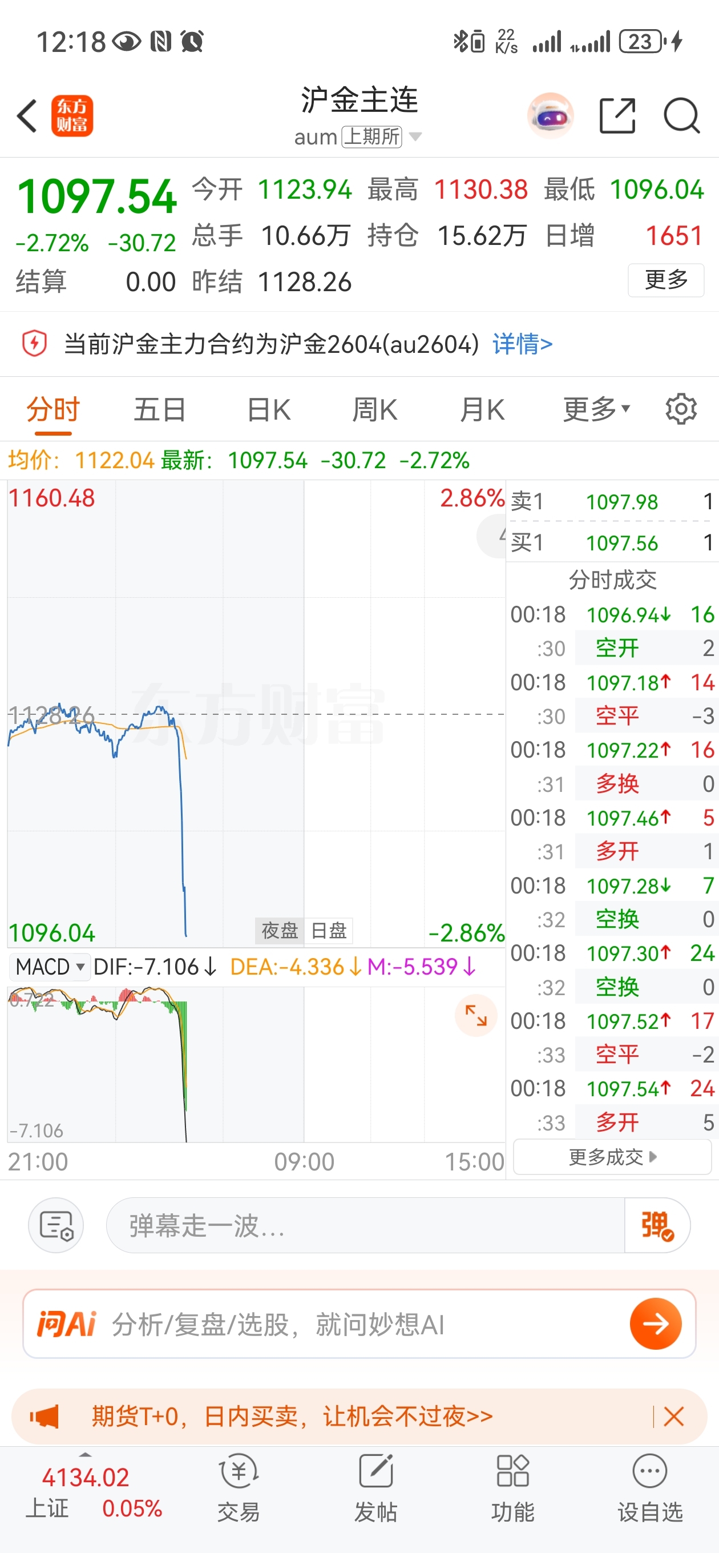Switch chart to 日盘 session

[x=329, y=931]
